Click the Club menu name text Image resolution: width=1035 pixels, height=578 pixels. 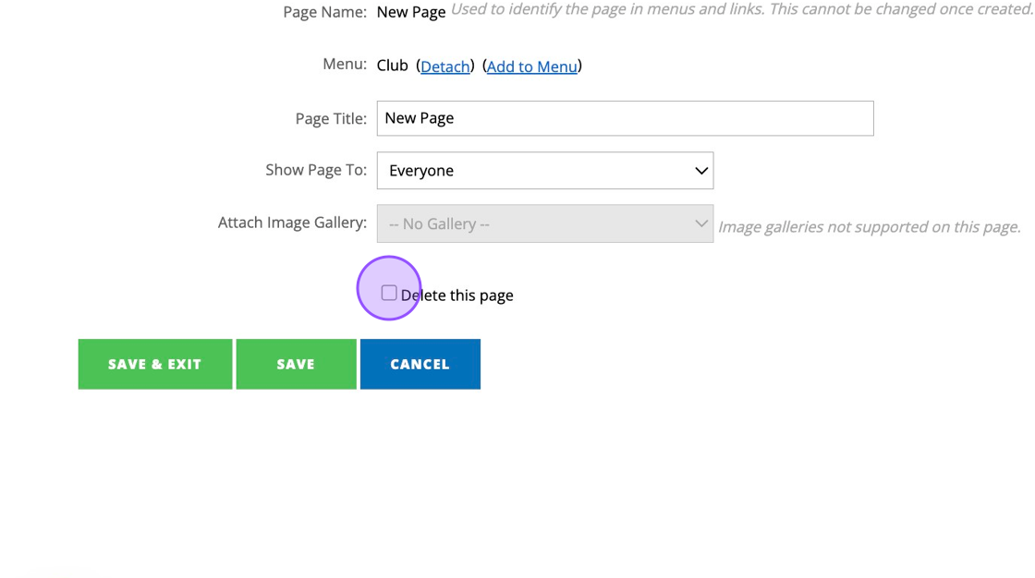(393, 66)
